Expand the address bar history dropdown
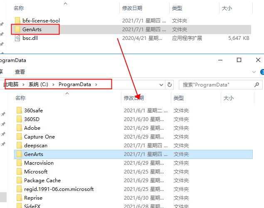264x208 pixels. point(161,85)
